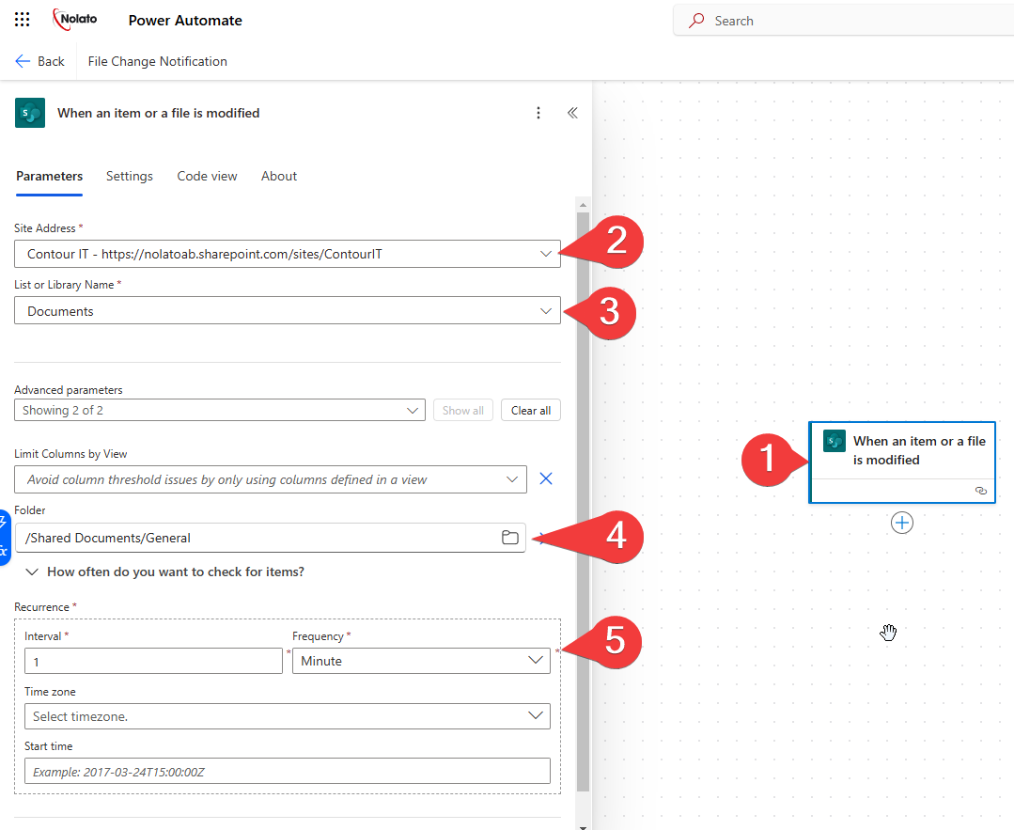The width and height of the screenshot is (1014, 830).
Task: Click the File Change Notification title
Action: [157, 61]
